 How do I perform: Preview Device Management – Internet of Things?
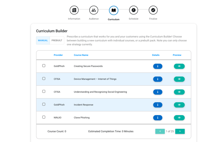pyautogui.click(x=179, y=79)
